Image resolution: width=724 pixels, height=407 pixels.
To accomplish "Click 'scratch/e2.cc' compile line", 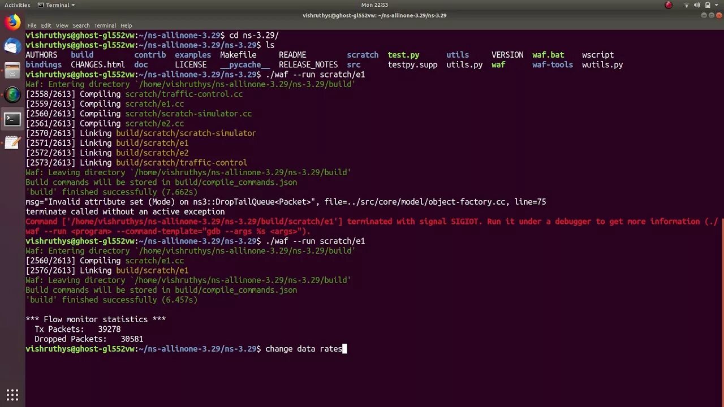I will [154, 123].
